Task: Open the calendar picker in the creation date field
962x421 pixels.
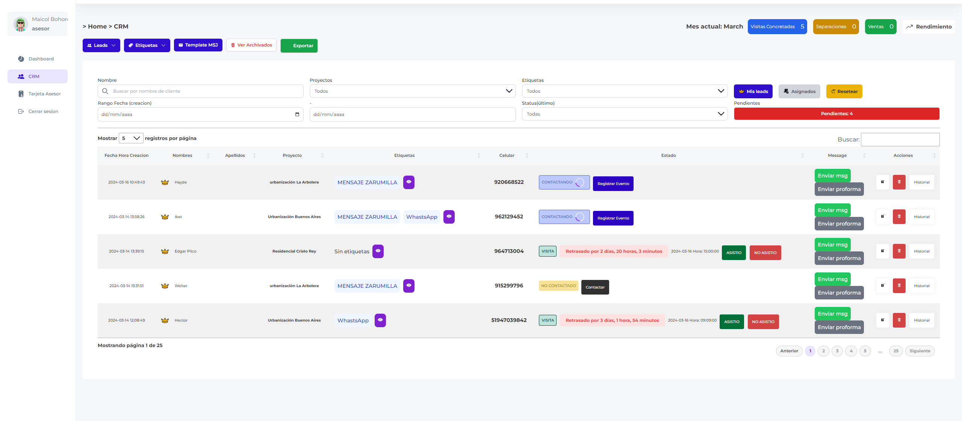Action: [x=297, y=114]
